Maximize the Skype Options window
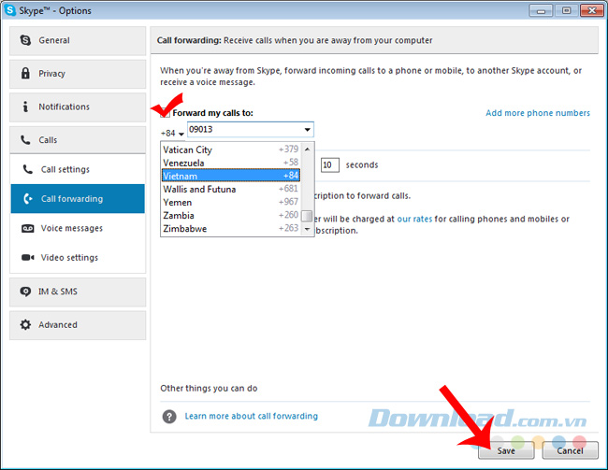The width and height of the screenshot is (608, 470). coord(566,10)
